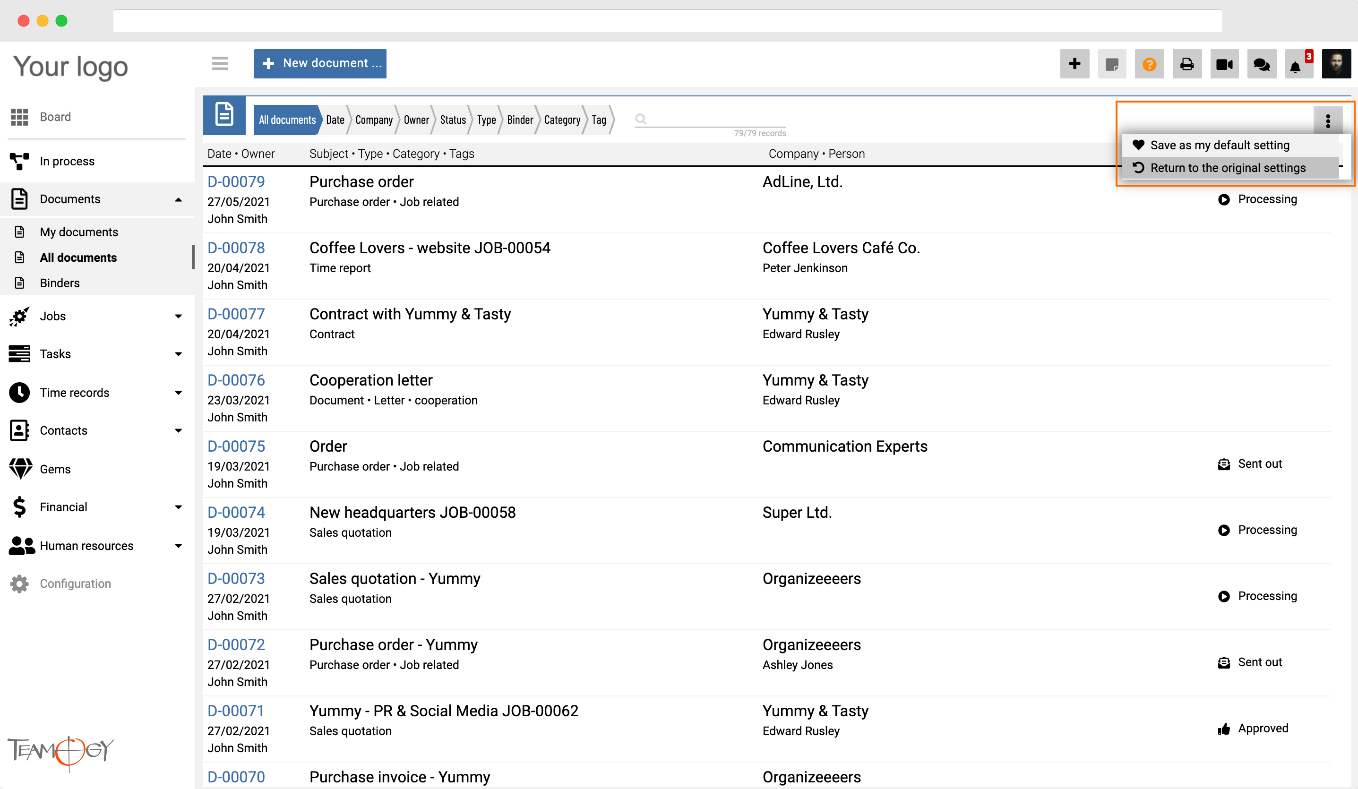Filter by Company tab
Image resolution: width=1358 pixels, height=789 pixels.
coord(374,120)
